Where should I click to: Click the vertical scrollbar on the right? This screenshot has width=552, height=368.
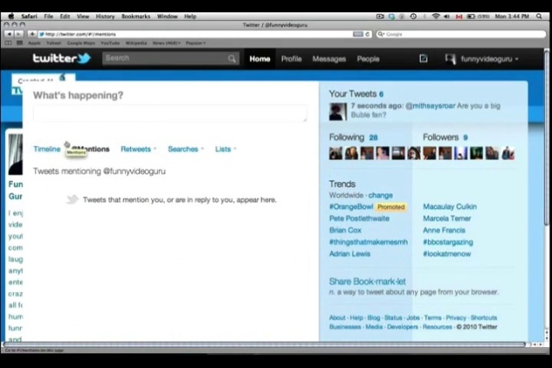(x=546, y=137)
